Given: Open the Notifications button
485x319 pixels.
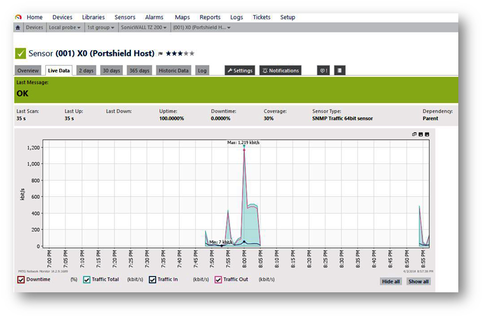Looking at the screenshot, I should [280, 71].
